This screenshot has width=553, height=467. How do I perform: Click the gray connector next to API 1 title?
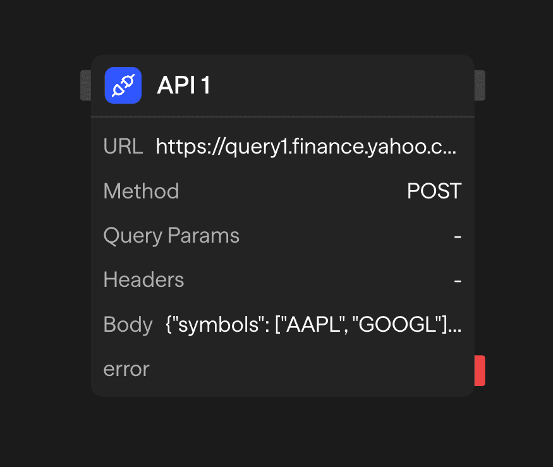tap(87, 85)
